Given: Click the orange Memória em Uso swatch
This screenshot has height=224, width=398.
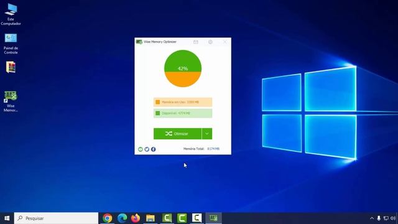Looking at the screenshot, I should tap(157, 102).
